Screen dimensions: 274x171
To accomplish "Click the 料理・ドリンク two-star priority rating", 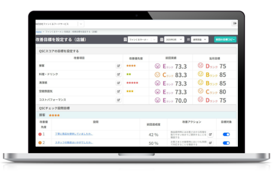I will pos(129,74).
